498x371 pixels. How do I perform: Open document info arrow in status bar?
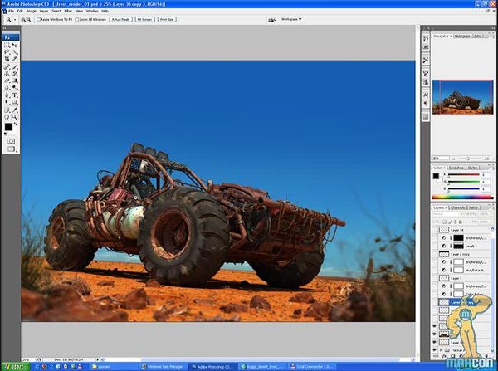tap(97, 359)
